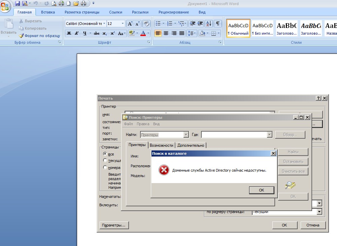Open Разметка страницы ribbon tab
Screen dimensions: 337x246
coord(82,12)
